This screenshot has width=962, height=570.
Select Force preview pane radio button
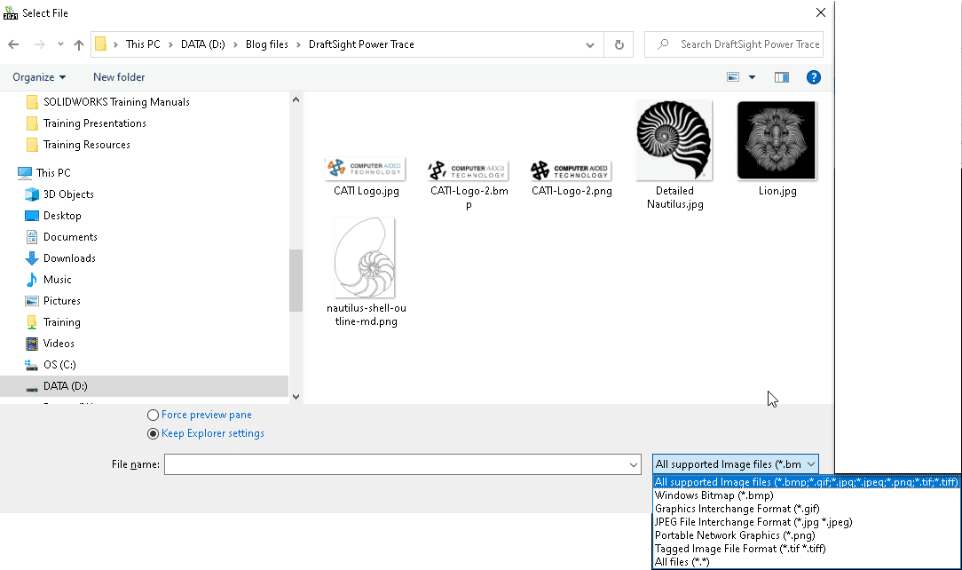point(154,415)
